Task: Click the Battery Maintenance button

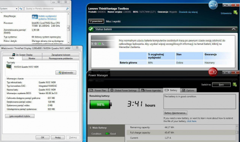Action: coord(175,113)
